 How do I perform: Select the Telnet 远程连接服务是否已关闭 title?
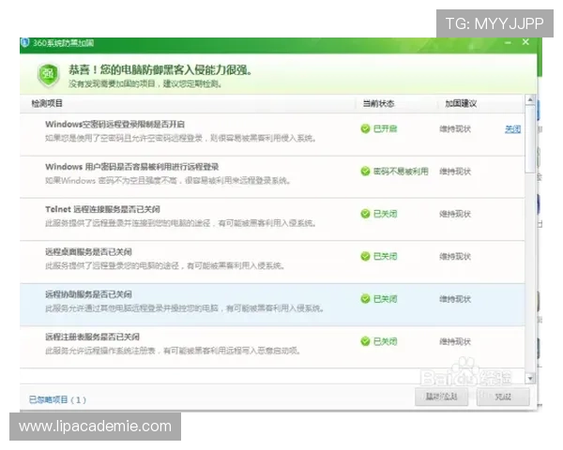coord(102,209)
